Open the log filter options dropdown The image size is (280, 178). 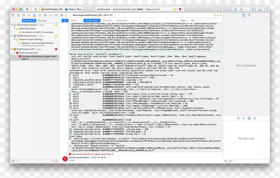coord(192,21)
